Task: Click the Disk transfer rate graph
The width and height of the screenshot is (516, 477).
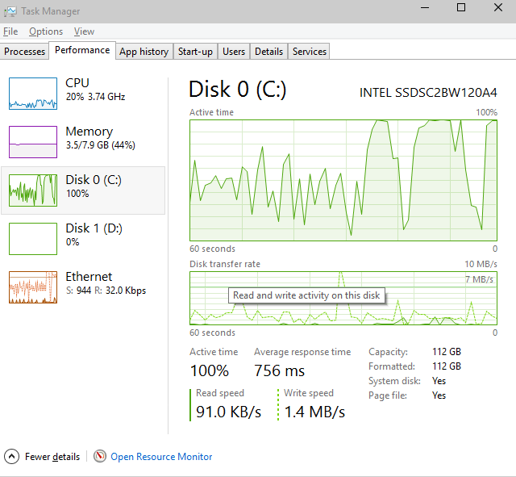Action: coord(343,298)
